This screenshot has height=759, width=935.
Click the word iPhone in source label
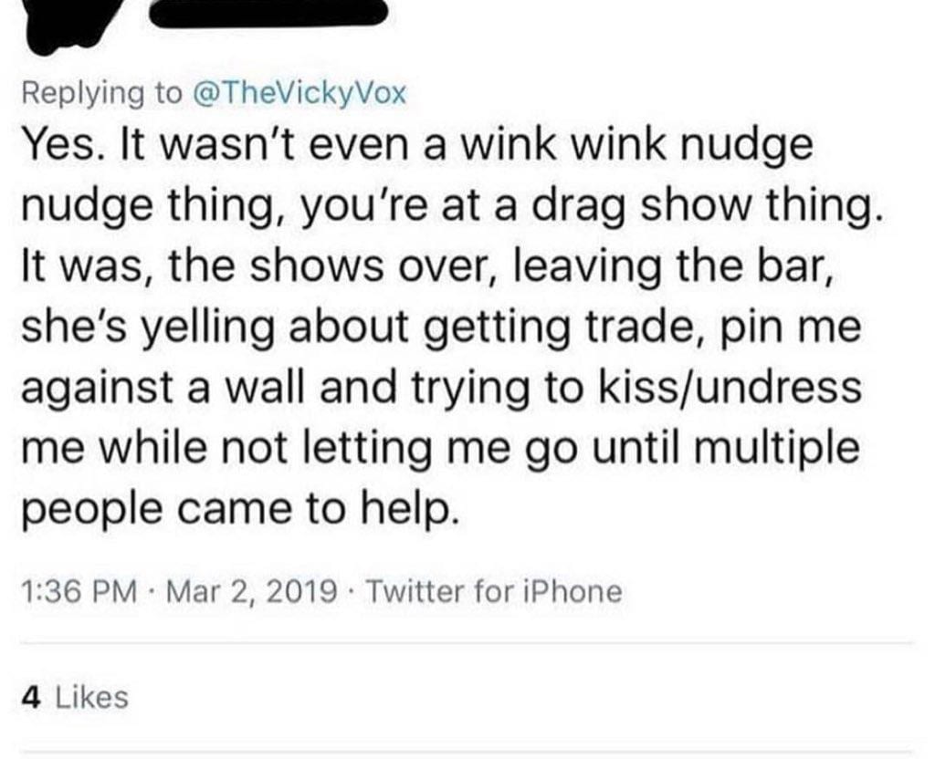click(573, 591)
